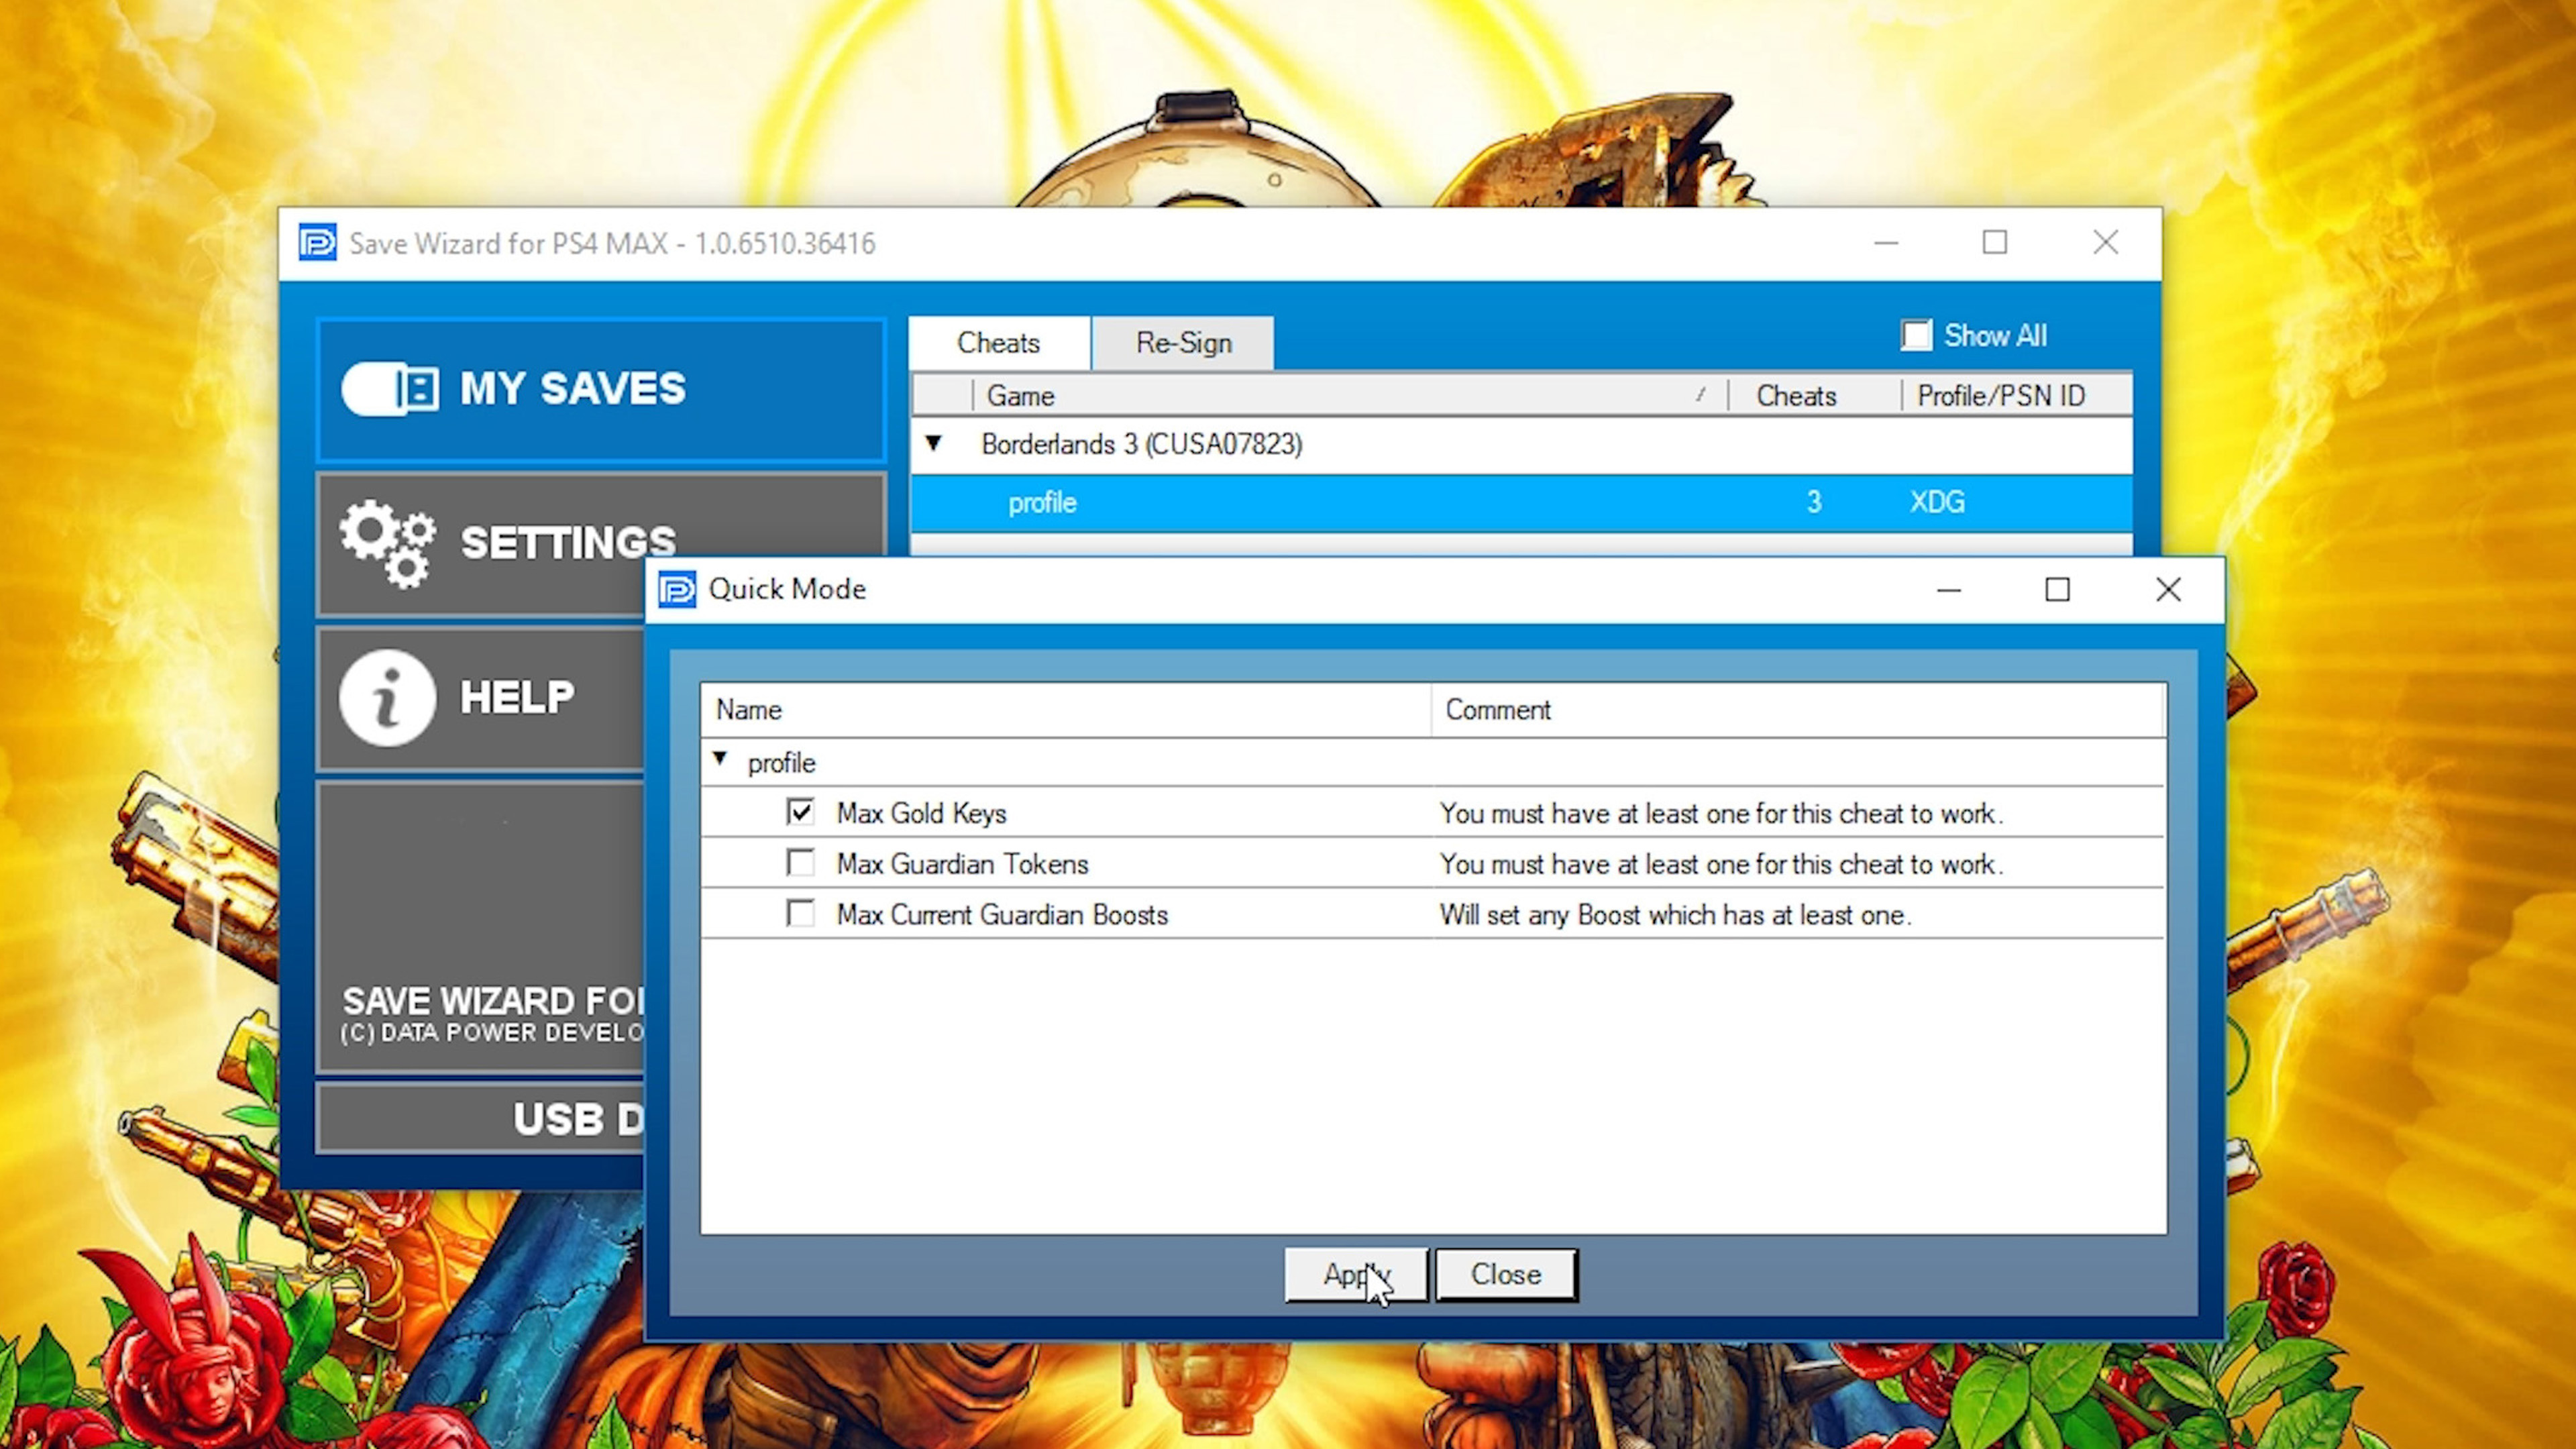Screen dimensions: 2576x1449
Task: Click the info icon beside Help
Action: pyautogui.click(x=387, y=698)
